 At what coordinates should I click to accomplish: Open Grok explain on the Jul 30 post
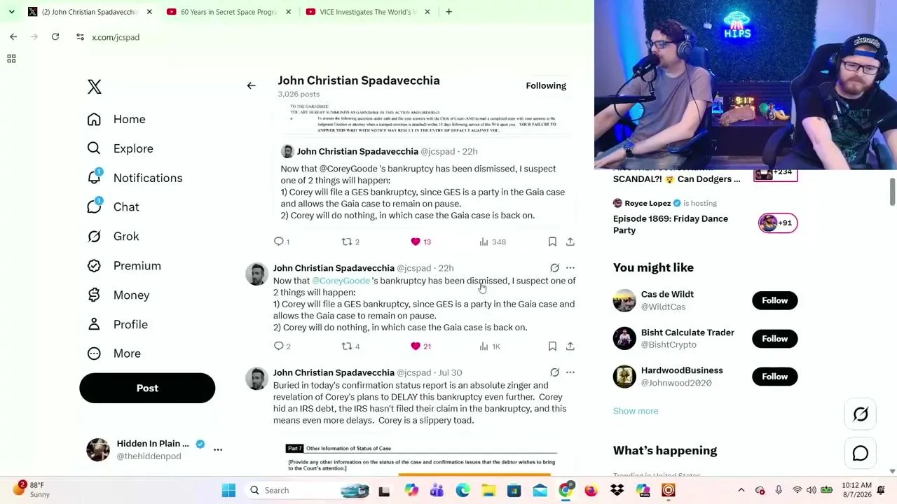[554, 372]
